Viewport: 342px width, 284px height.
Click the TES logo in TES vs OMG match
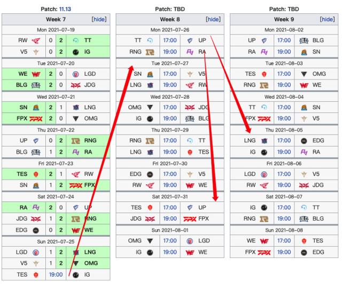pyautogui.click(x=265, y=74)
